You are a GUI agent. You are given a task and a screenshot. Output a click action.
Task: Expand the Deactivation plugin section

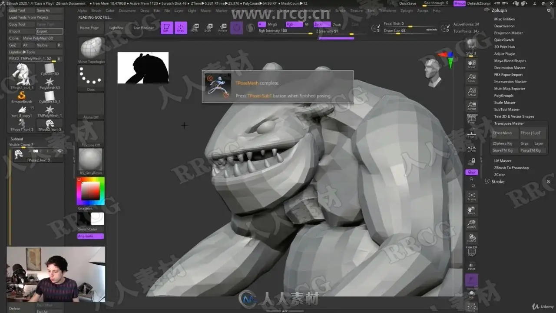point(504,26)
